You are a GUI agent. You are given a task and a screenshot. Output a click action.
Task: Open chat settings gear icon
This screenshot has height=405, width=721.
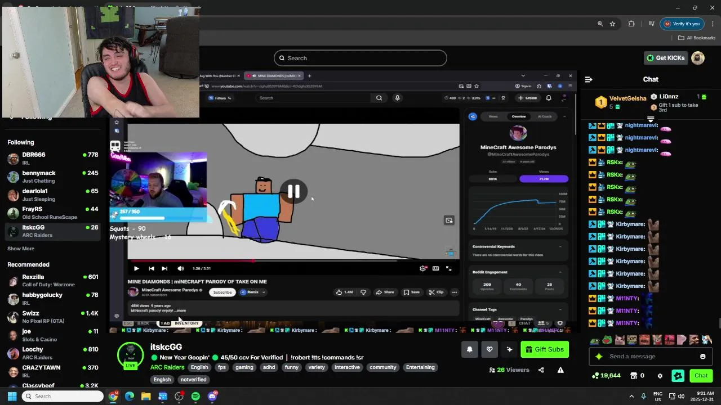pos(660,376)
